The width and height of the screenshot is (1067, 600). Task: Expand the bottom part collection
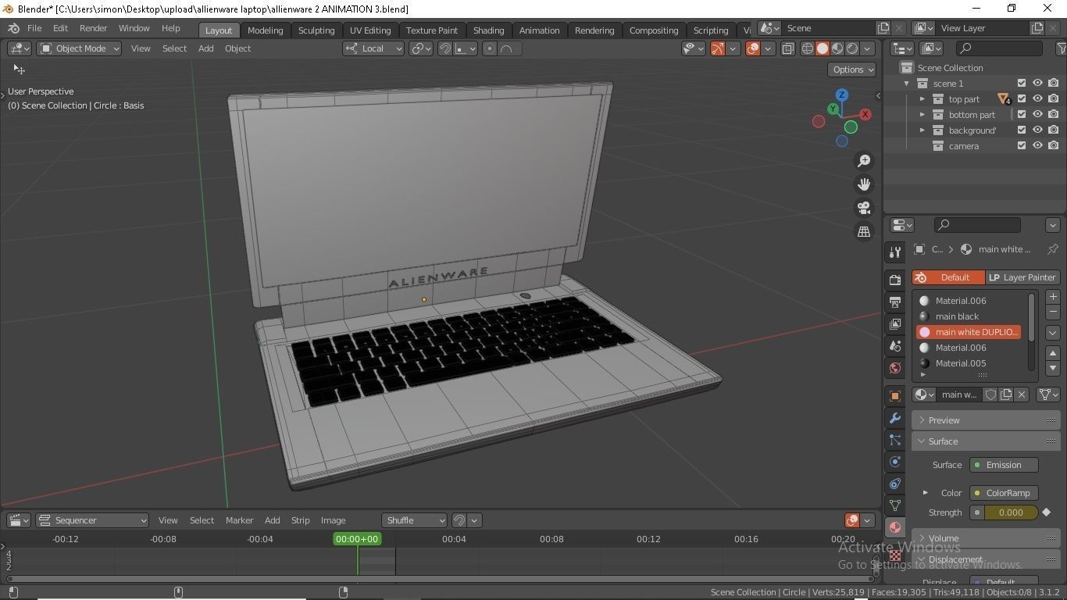(922, 115)
